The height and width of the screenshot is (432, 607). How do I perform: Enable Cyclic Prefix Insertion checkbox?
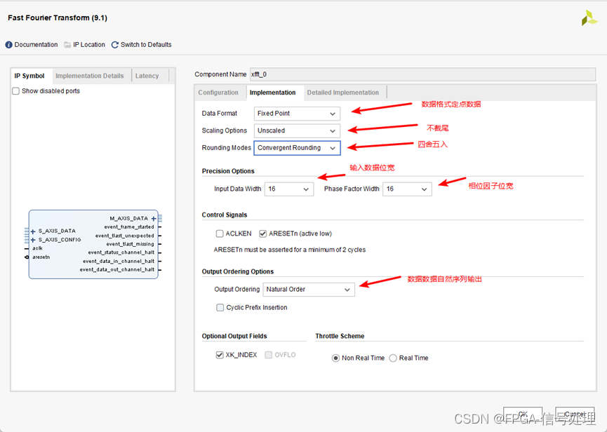coord(220,307)
